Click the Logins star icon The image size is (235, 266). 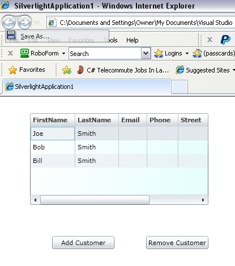click(159, 53)
